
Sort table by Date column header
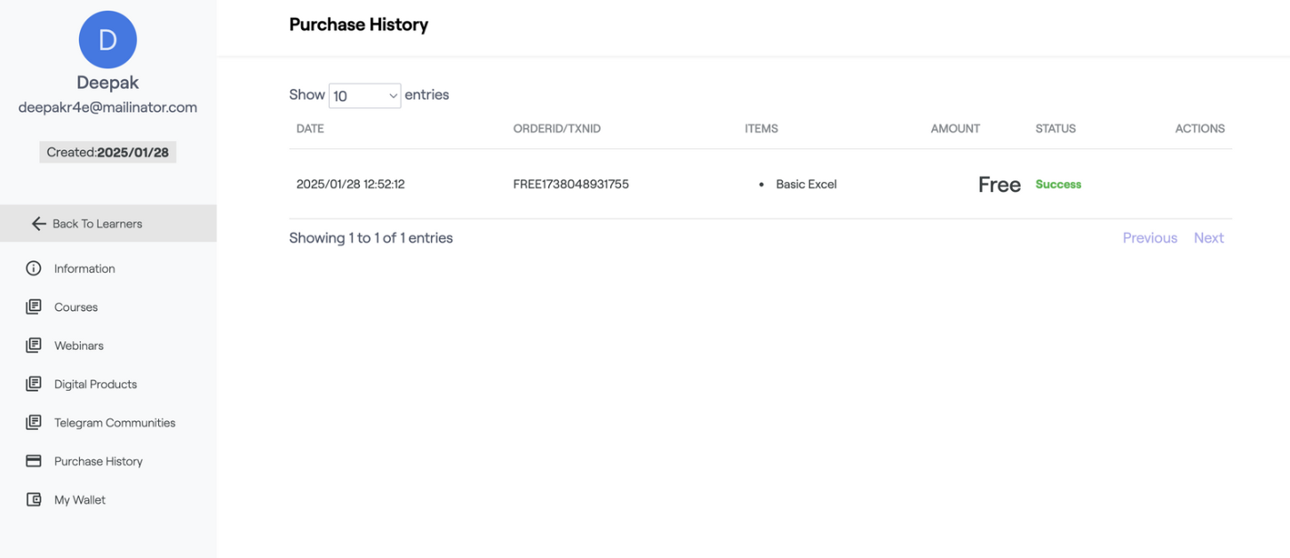pyautogui.click(x=310, y=129)
